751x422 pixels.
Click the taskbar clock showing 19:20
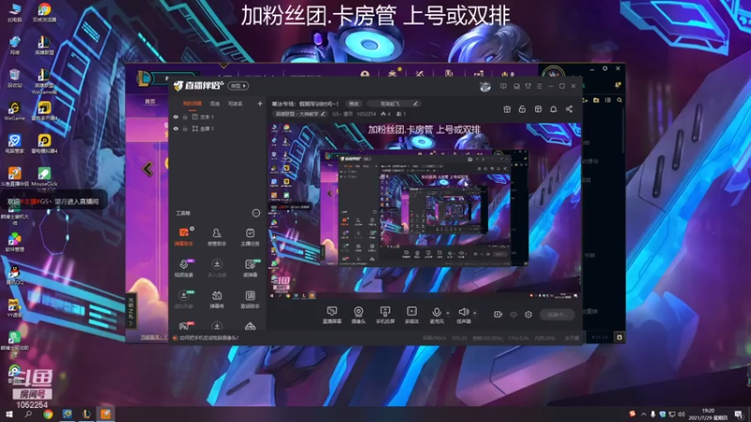pos(710,414)
